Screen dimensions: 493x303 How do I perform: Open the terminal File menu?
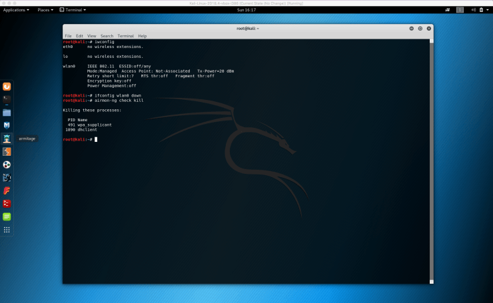coord(68,35)
